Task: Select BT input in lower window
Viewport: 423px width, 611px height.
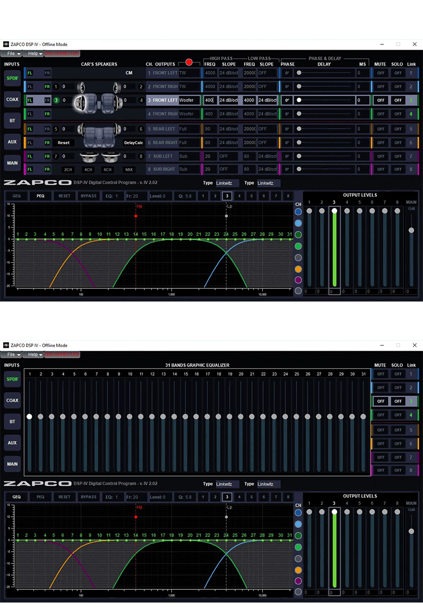Action: click(12, 422)
